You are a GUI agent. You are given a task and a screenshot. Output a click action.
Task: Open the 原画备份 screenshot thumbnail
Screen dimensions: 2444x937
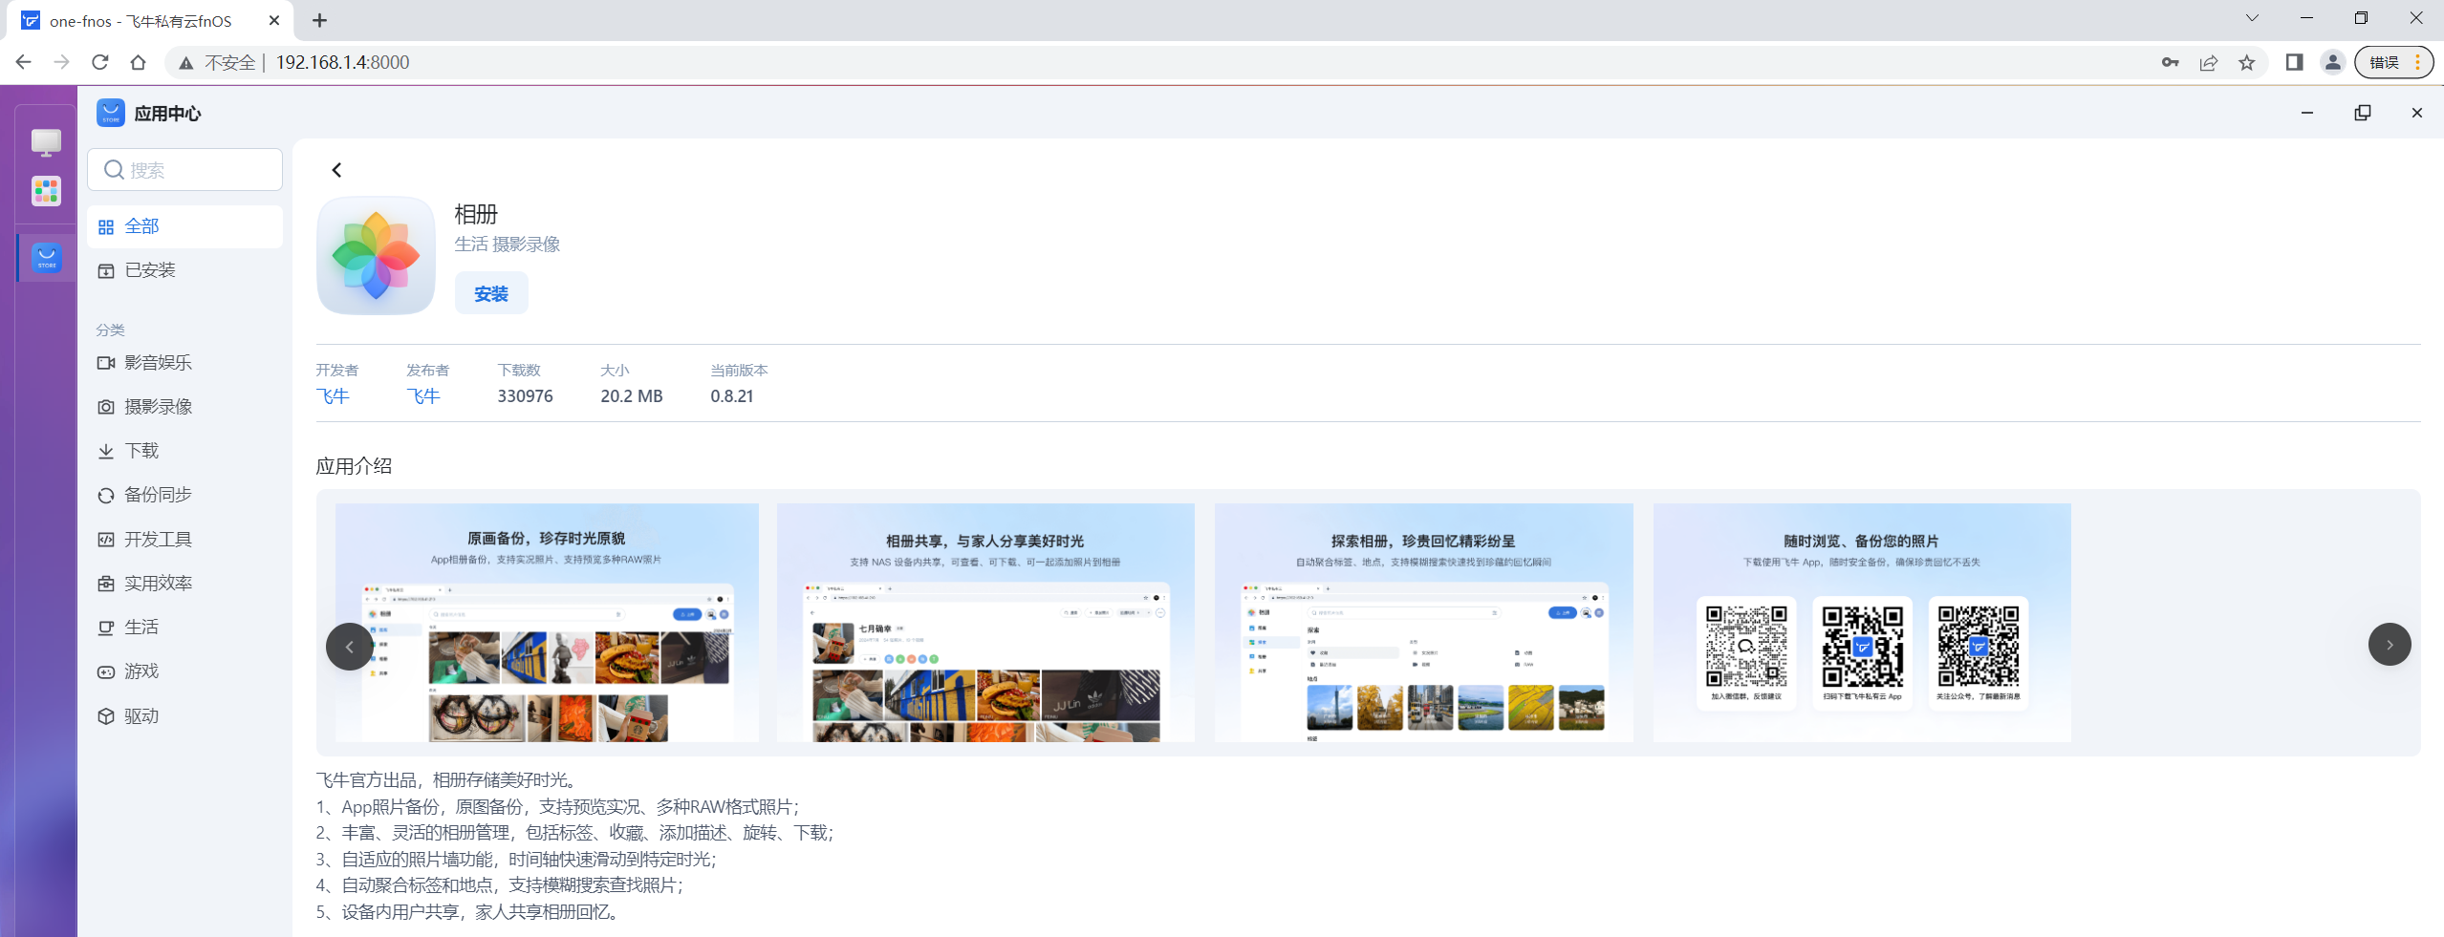[x=547, y=623]
